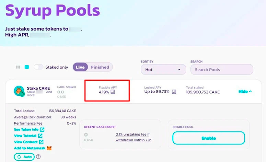
Task: Click the external icon beside View Contract
Action: pyautogui.click(x=41, y=142)
